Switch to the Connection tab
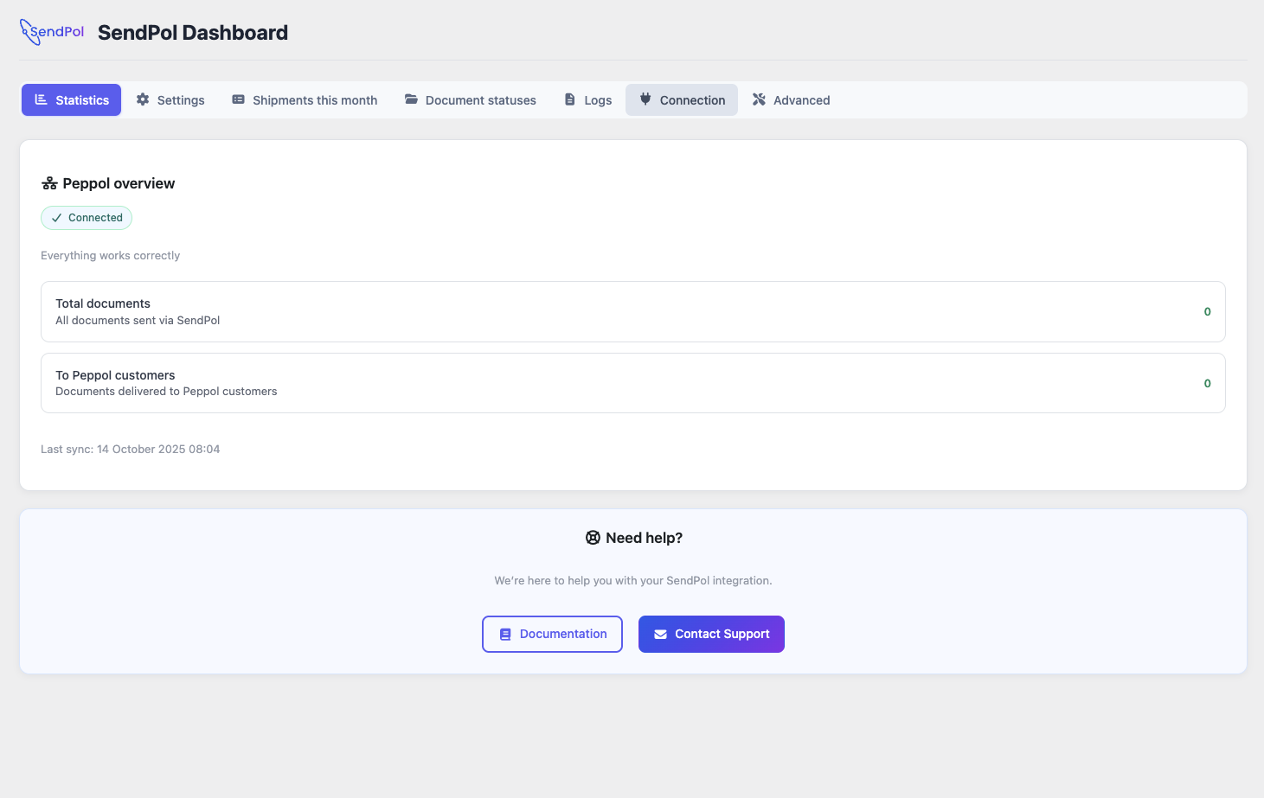Screen dimensions: 1264x798 [x=682, y=99]
